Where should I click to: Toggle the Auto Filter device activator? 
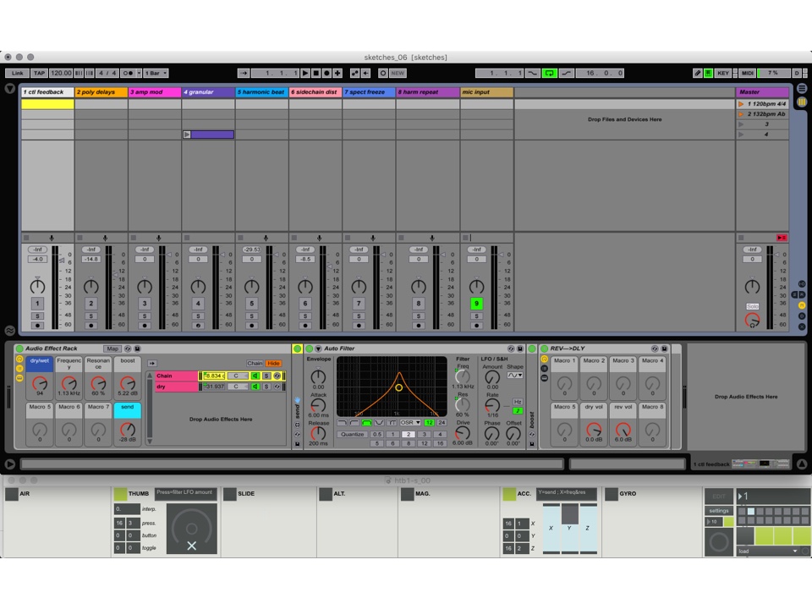pyautogui.click(x=310, y=348)
